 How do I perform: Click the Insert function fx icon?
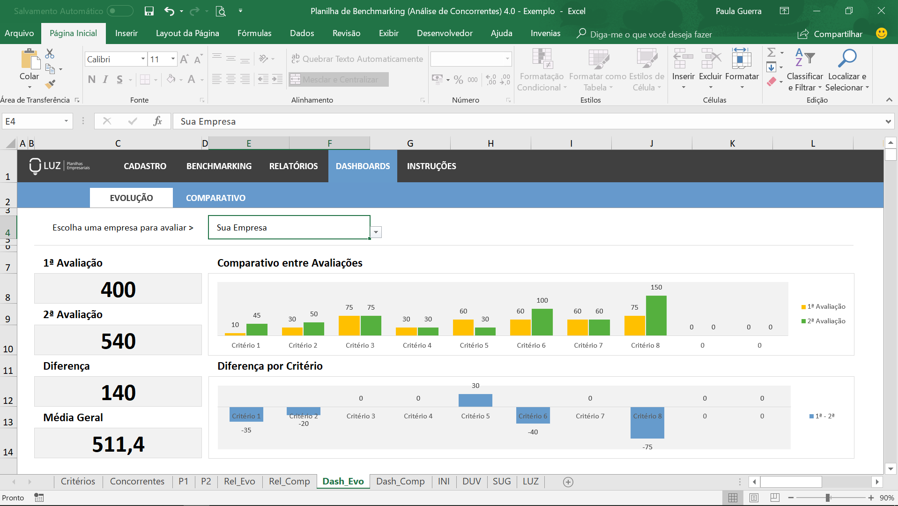coord(158,121)
